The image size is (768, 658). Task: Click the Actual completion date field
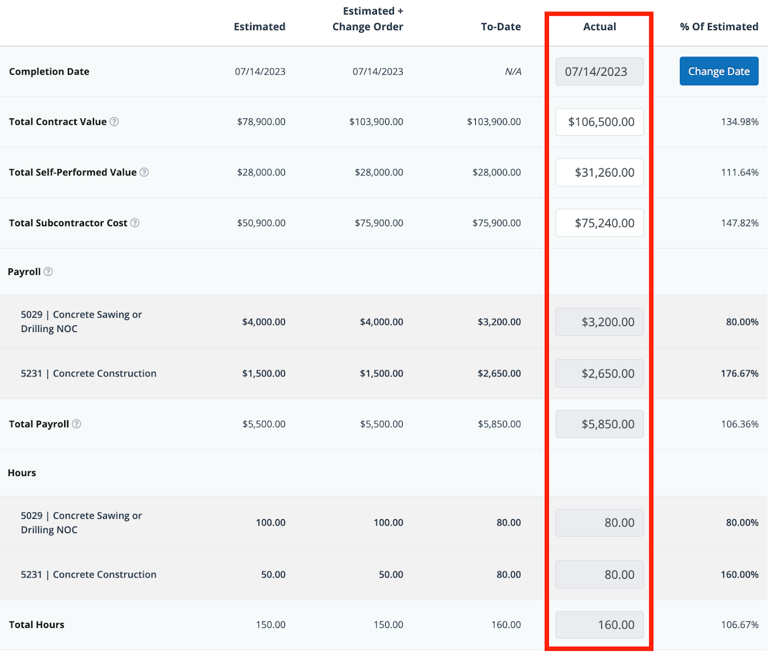599,71
